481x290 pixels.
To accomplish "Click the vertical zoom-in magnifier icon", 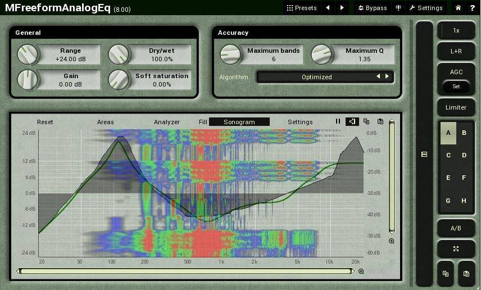I will [392, 241].
